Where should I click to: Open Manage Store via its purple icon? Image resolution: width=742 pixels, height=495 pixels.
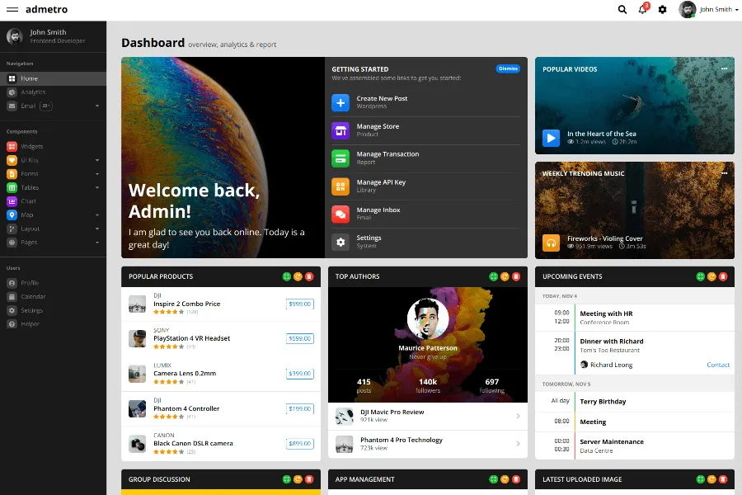pyautogui.click(x=340, y=130)
